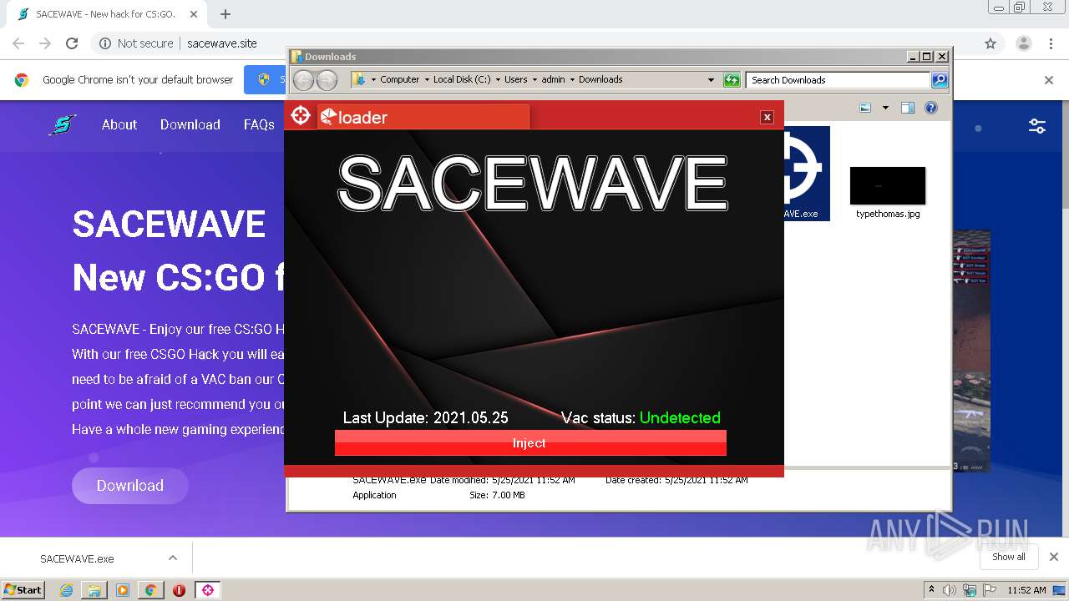Click the search magnifier icon in Explorer
The height and width of the screenshot is (601, 1069).
click(940, 80)
